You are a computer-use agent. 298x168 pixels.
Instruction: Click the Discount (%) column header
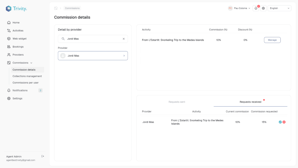tap(245, 30)
